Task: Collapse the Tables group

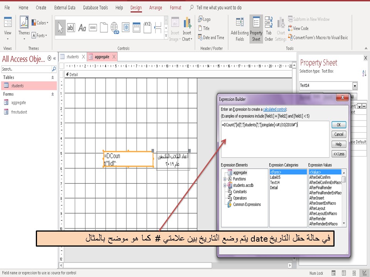Action: (53, 77)
